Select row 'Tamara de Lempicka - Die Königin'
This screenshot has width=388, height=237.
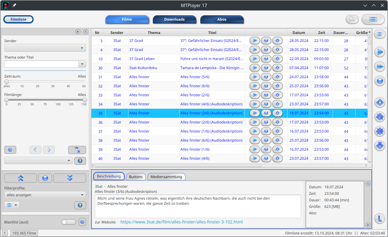(230, 68)
